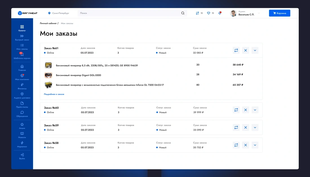Repeat order №59 with arrows icon
The image size is (310, 177).
pyautogui.click(x=236, y=127)
